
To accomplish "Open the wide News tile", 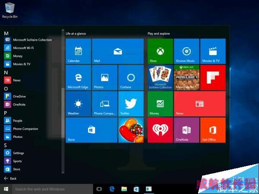I will coord(200,104).
